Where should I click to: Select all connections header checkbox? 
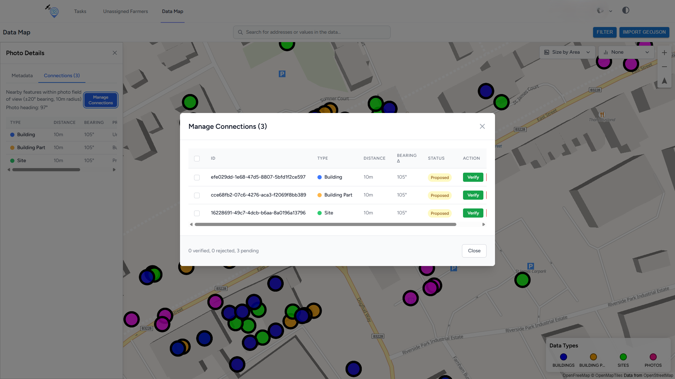[197, 159]
